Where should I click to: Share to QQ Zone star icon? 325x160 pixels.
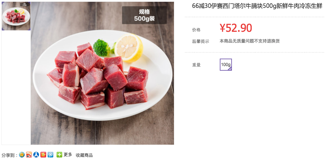tap(22, 155)
